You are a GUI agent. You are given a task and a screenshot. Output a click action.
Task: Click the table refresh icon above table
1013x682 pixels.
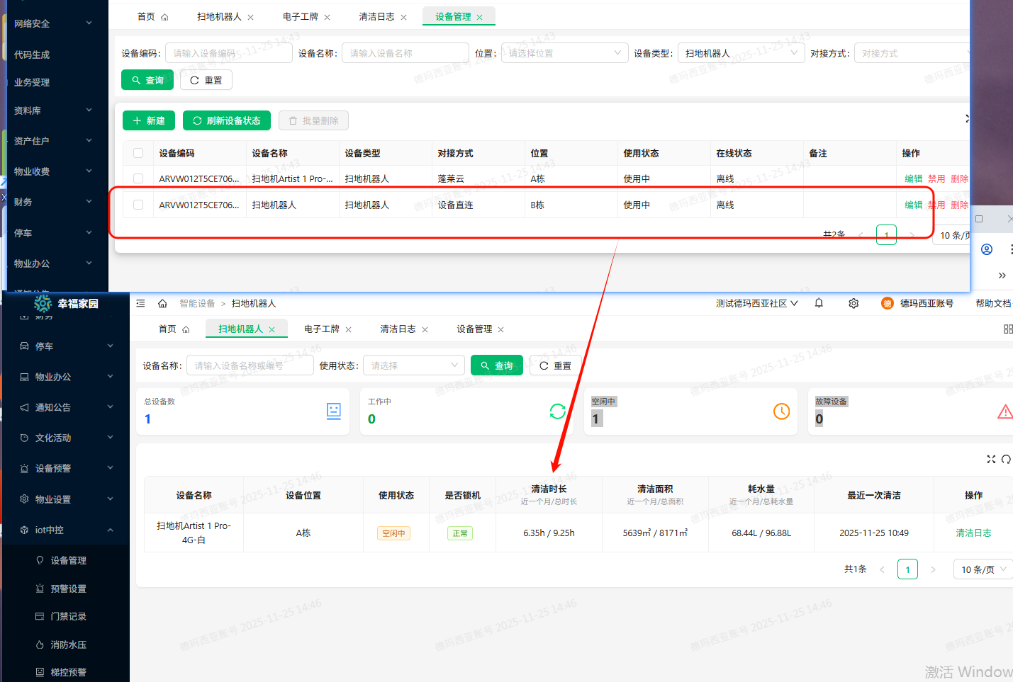(x=1006, y=460)
